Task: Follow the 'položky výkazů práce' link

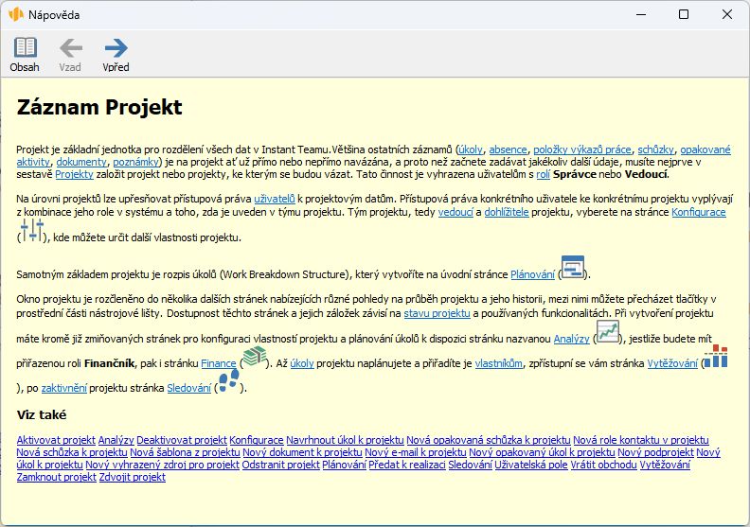Action: tap(582, 149)
